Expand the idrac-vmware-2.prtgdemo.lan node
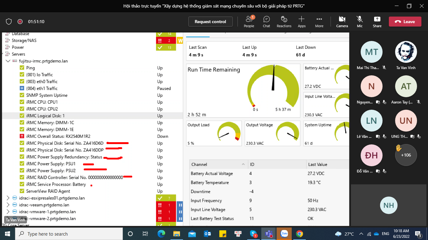 click(8, 219)
